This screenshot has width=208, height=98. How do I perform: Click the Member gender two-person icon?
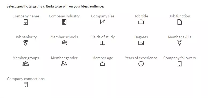coord(64,64)
